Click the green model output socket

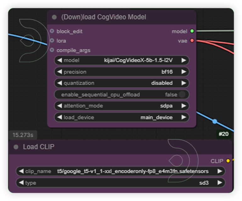tap(192, 31)
